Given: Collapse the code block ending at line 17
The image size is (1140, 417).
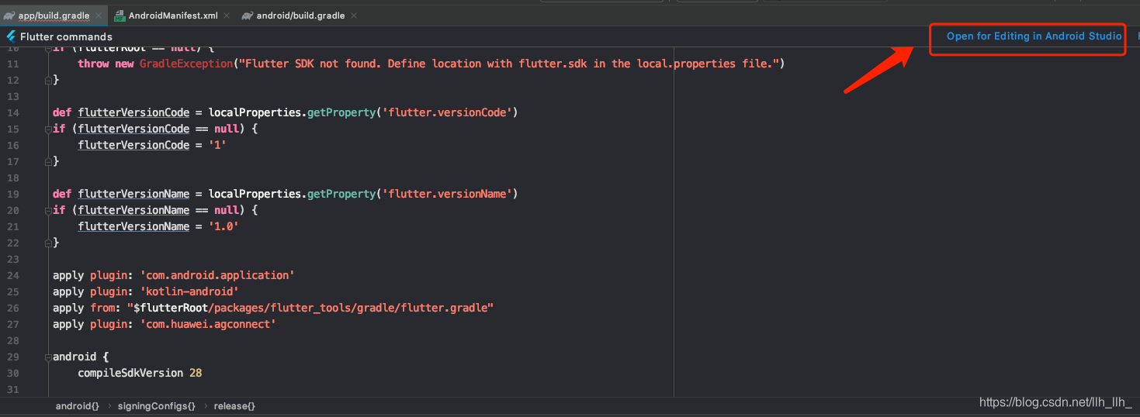Looking at the screenshot, I should tap(48, 161).
